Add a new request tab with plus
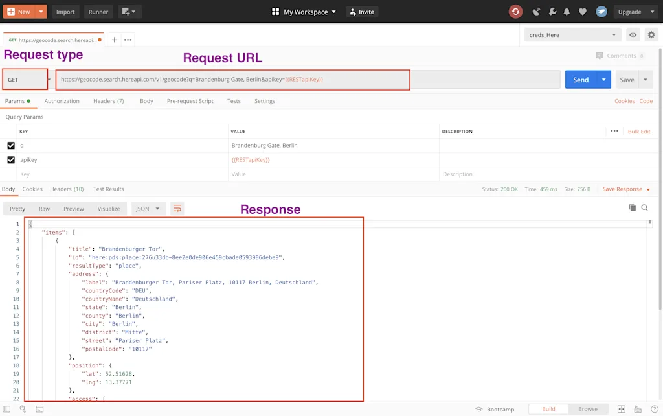Screen dimensions: 663x416 114,40
